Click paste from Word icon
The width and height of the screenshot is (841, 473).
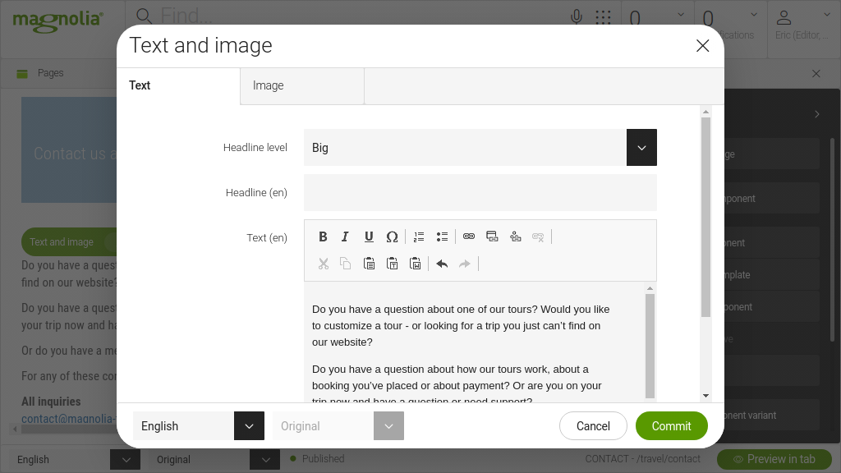click(x=415, y=264)
